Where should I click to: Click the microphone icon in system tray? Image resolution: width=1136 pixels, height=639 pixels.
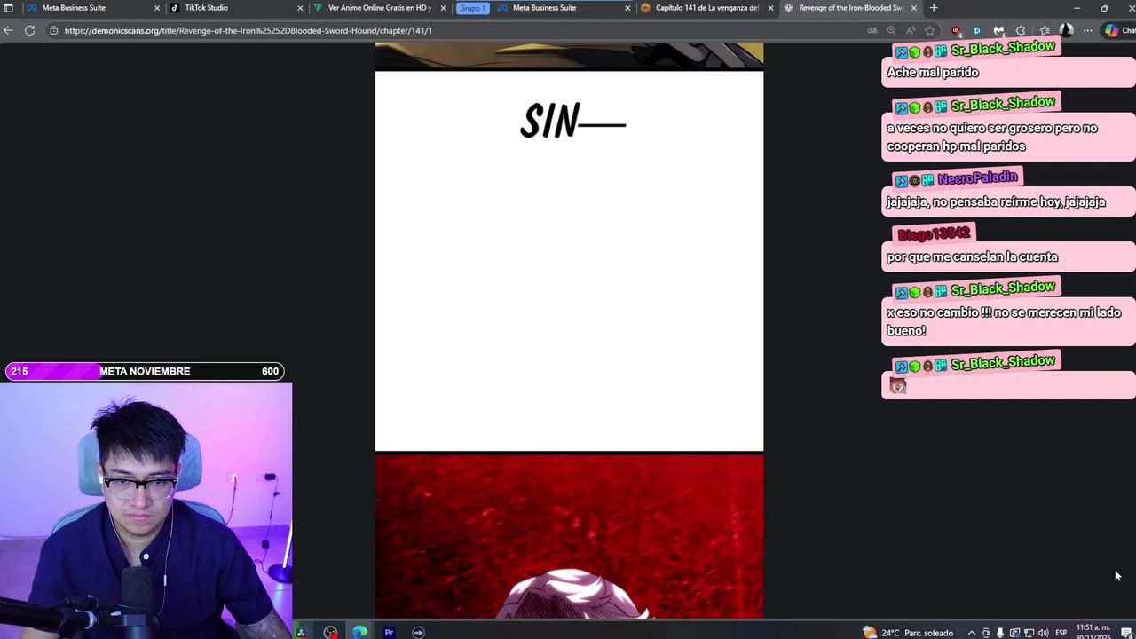click(1000, 633)
